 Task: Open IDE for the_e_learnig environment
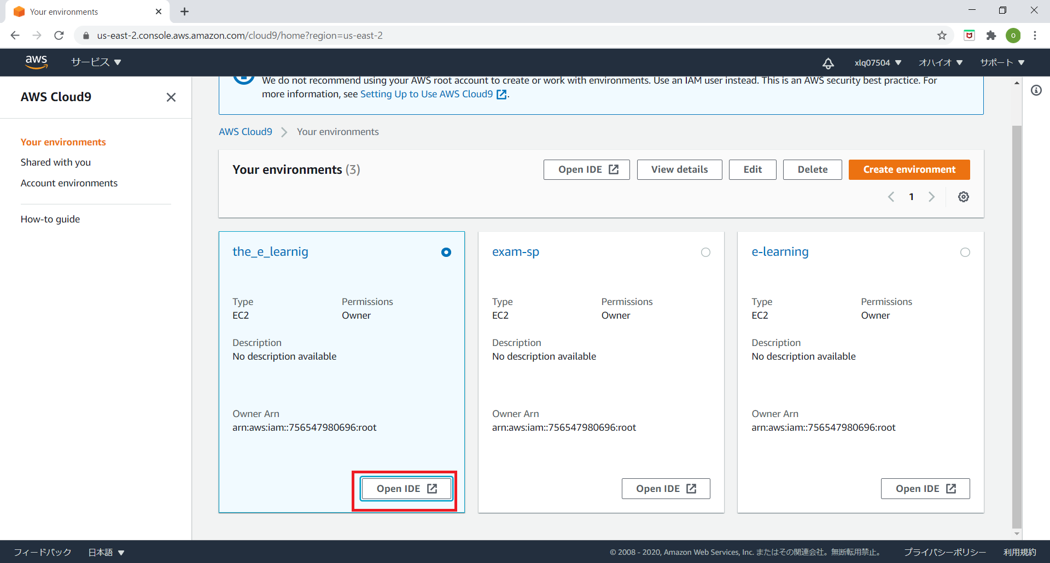click(406, 489)
